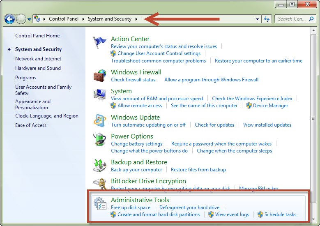
Task: Click the Power Options battery icon
Action: point(99,139)
